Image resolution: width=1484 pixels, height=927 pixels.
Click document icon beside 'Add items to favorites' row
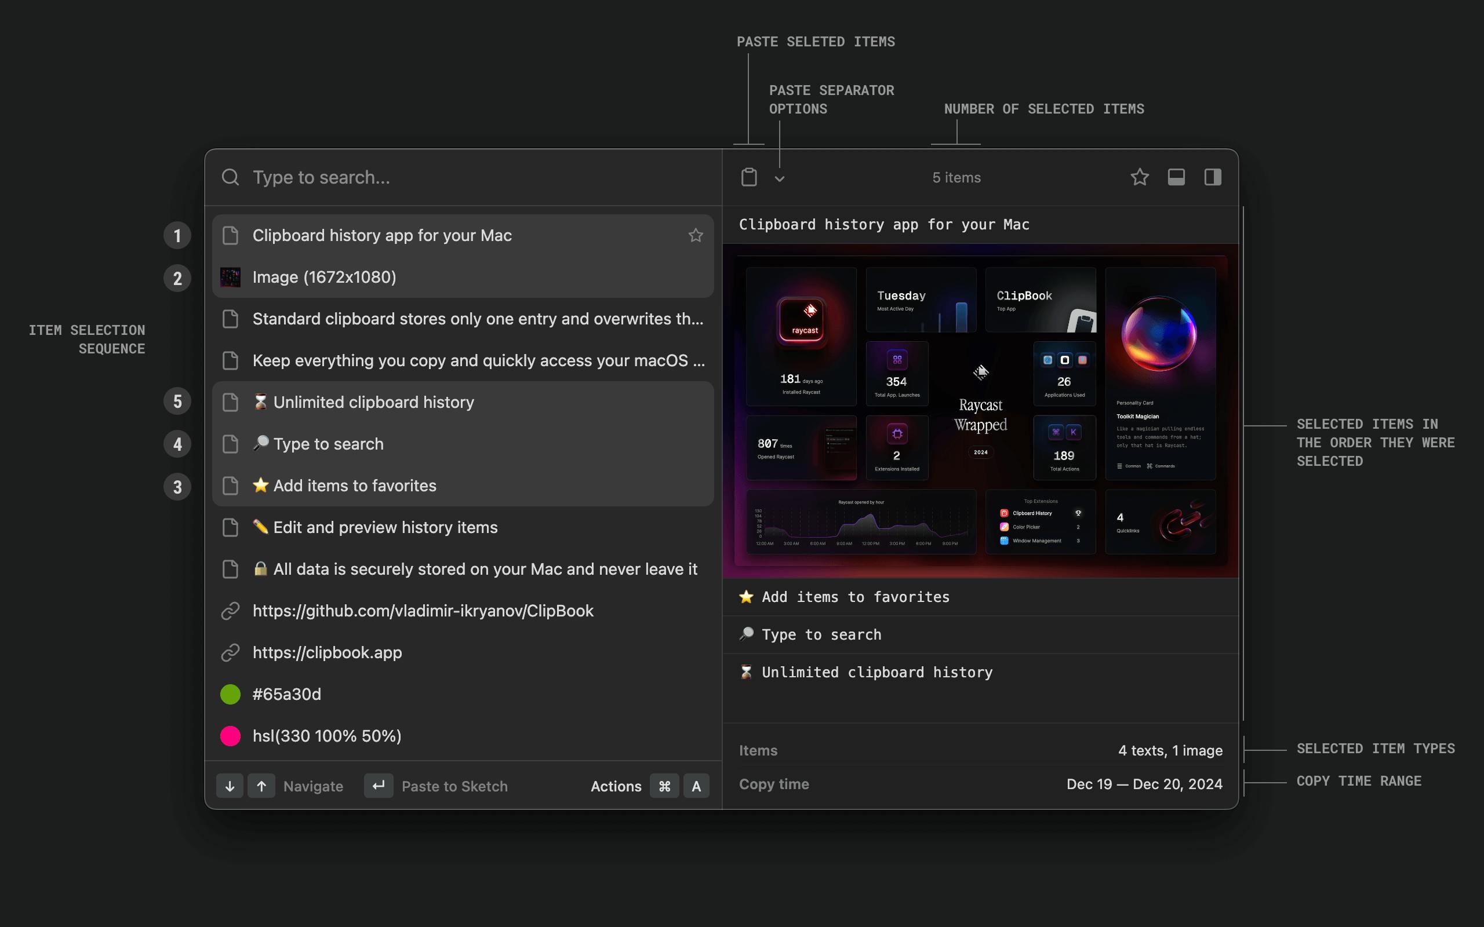(231, 486)
